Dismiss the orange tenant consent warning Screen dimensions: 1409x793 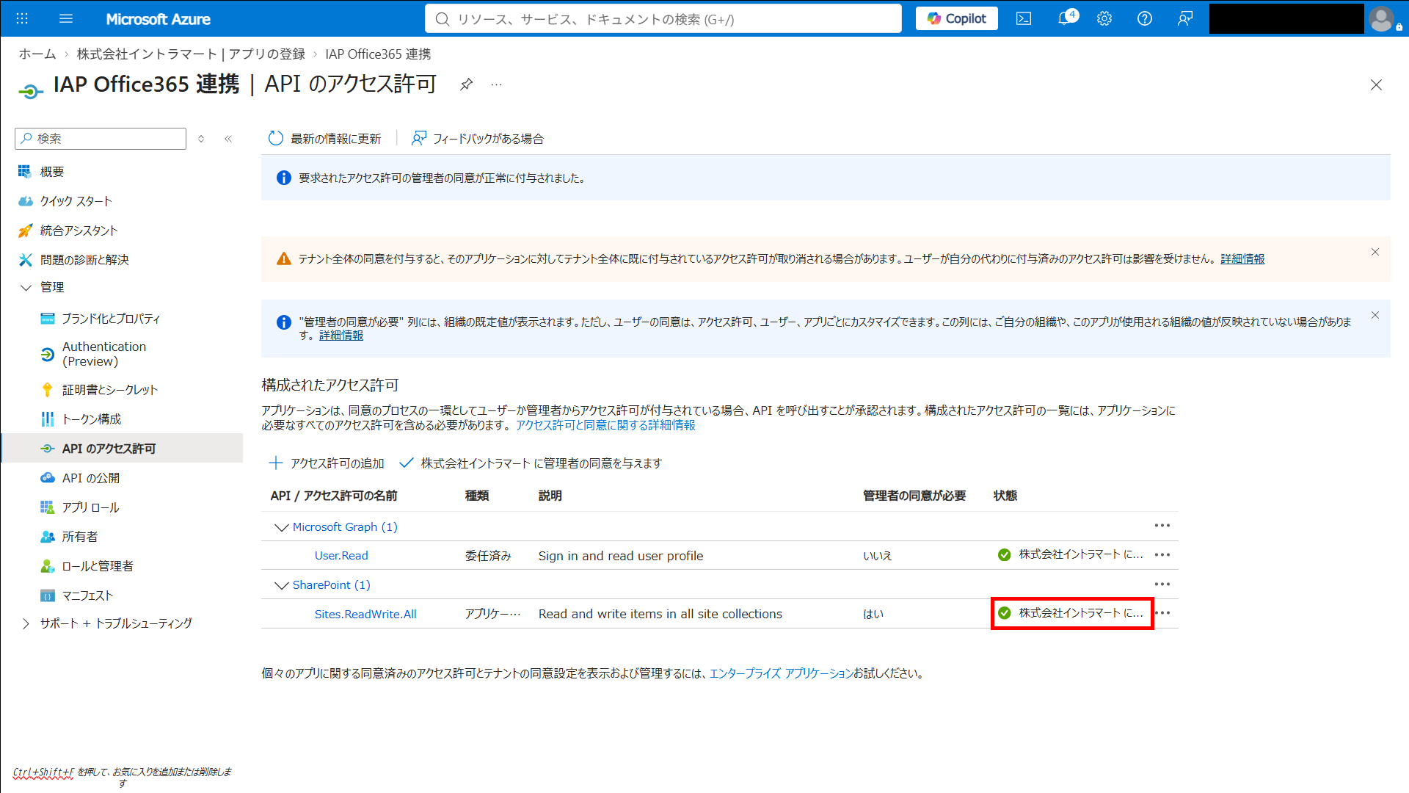(1375, 252)
